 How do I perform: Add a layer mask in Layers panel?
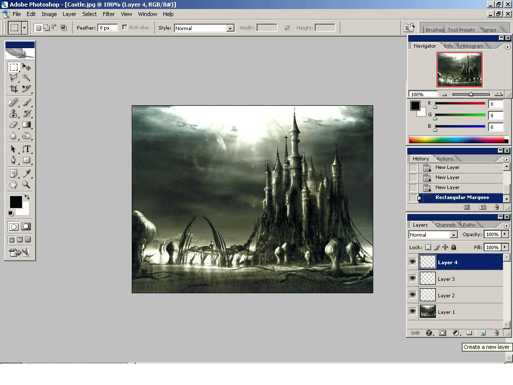click(442, 333)
